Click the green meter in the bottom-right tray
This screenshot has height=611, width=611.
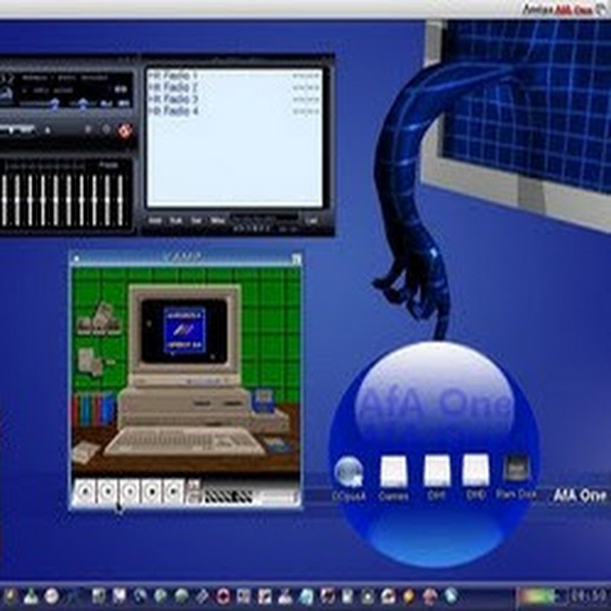pos(538,596)
